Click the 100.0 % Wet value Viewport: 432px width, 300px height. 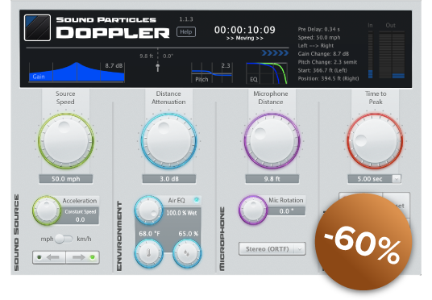(x=181, y=213)
